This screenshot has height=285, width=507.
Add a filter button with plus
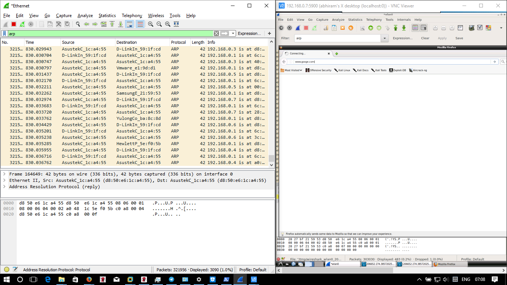coord(269,33)
